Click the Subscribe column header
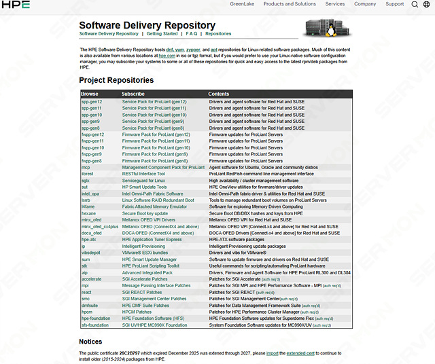Viewport: 435px width, 364px height. (133, 94)
